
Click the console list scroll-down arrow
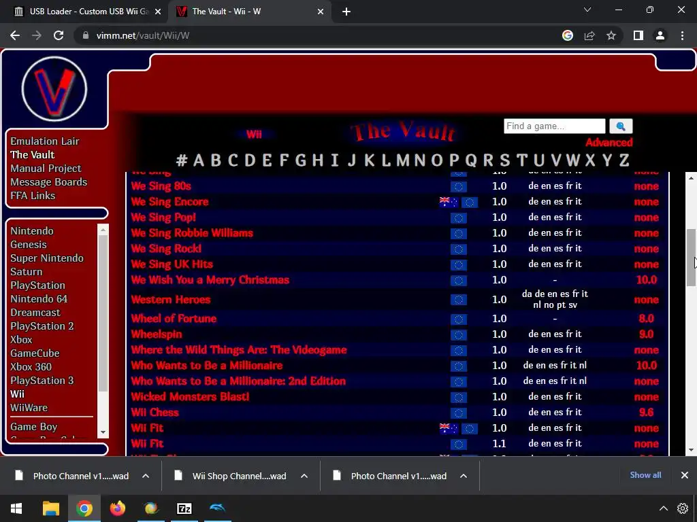(x=103, y=432)
